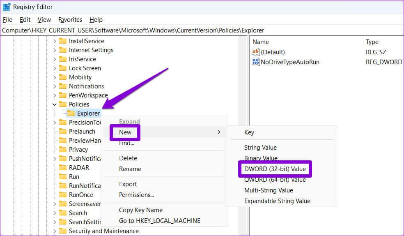Click the REG_SZ type cell
This screenshot has height=236, width=404.
pos(376,52)
